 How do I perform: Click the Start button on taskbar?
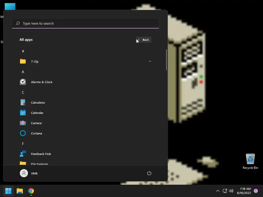tap(8, 191)
